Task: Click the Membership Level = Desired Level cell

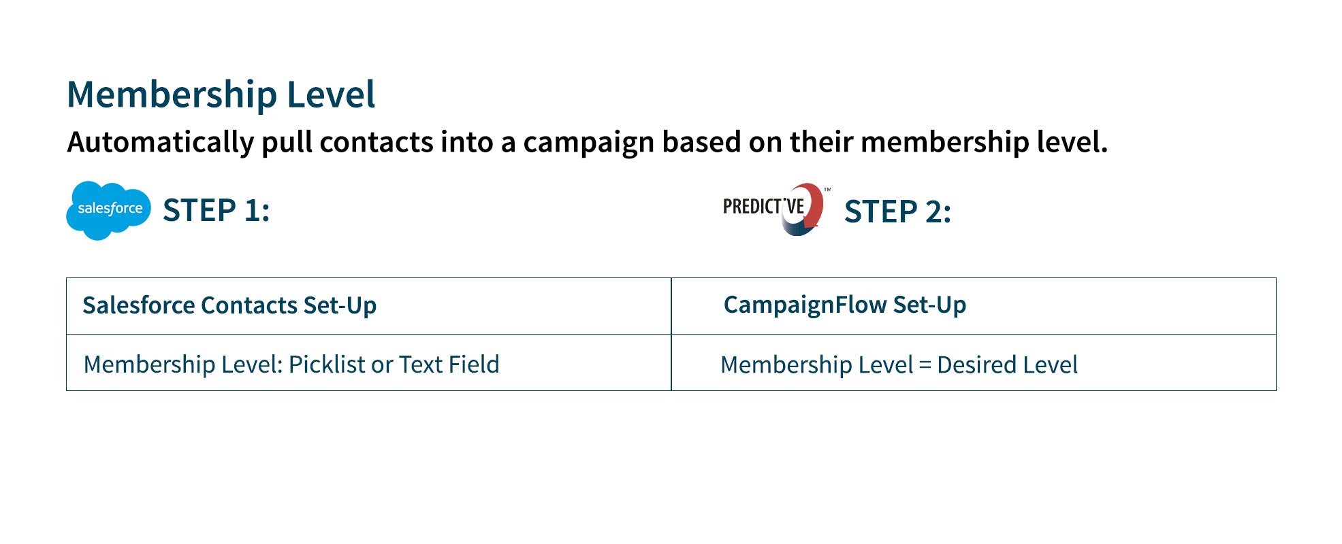Action: (974, 362)
